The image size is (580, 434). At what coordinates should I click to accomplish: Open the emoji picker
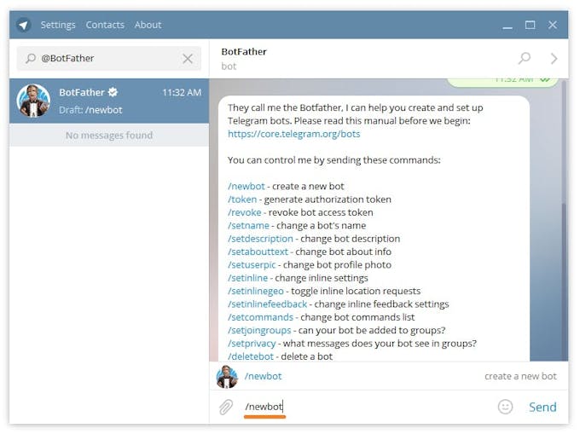tap(505, 408)
